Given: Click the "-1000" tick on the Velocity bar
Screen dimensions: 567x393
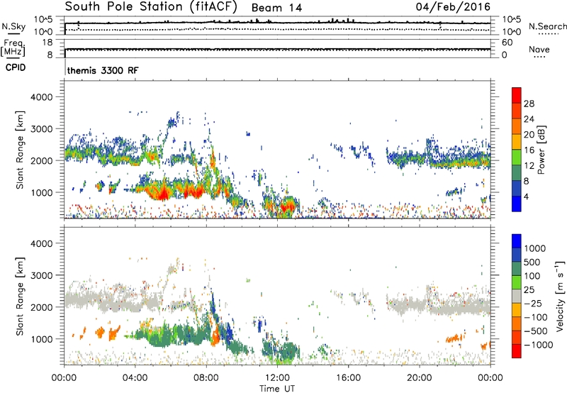Looking at the screenshot, I should coord(538,345).
